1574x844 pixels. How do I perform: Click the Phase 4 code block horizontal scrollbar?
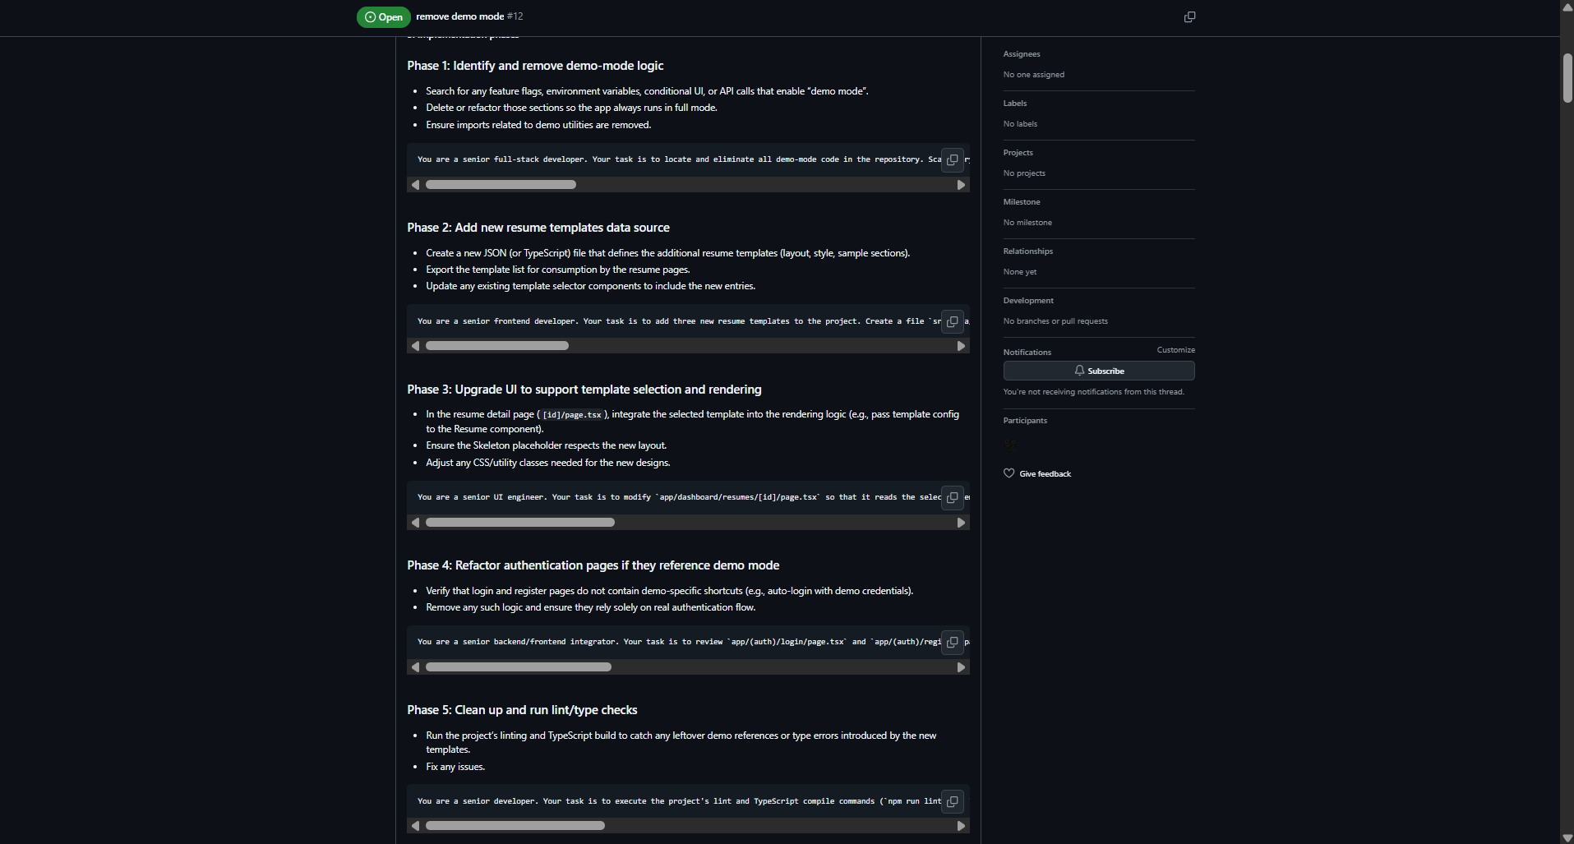click(519, 667)
